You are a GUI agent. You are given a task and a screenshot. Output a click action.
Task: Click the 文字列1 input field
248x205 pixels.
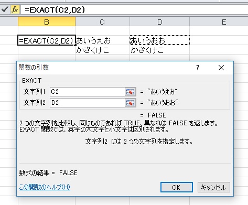[x=88, y=92]
